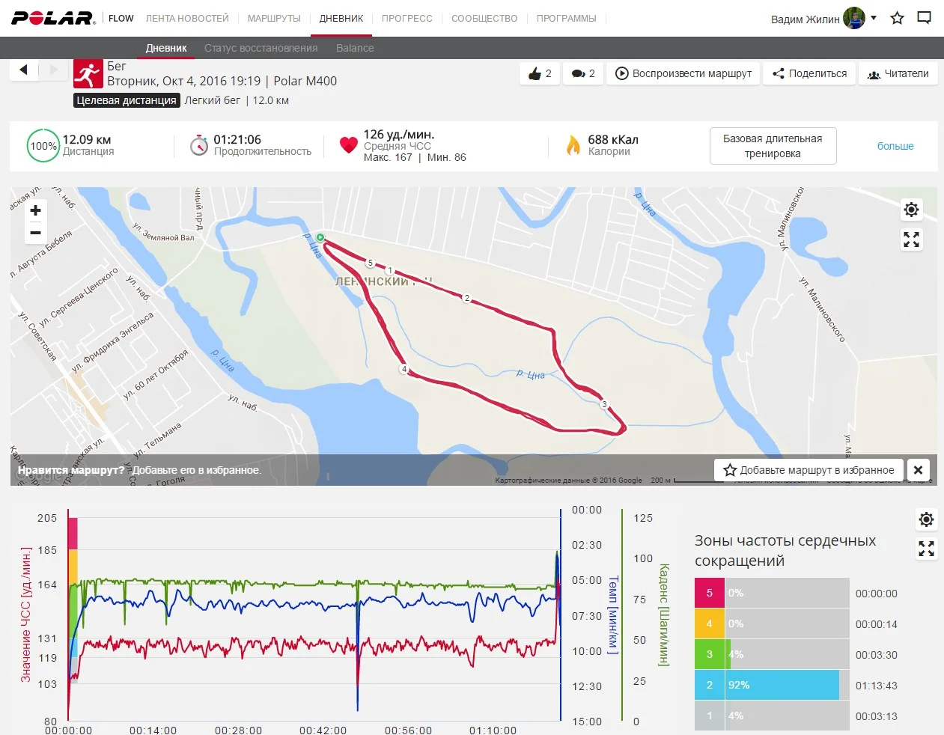This screenshot has width=944, height=735.
Task: Go to previous training with left arrow
Action: 23,70
